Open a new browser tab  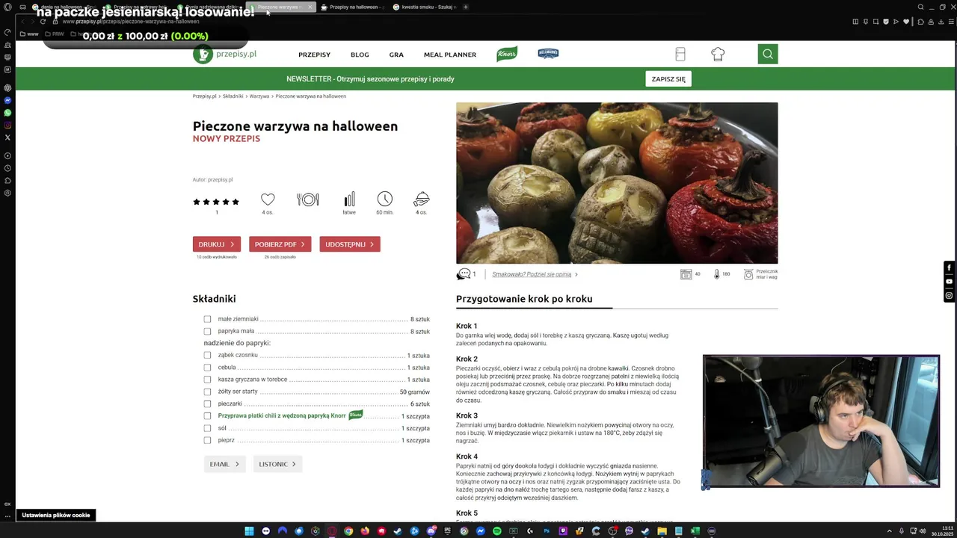coord(466,7)
